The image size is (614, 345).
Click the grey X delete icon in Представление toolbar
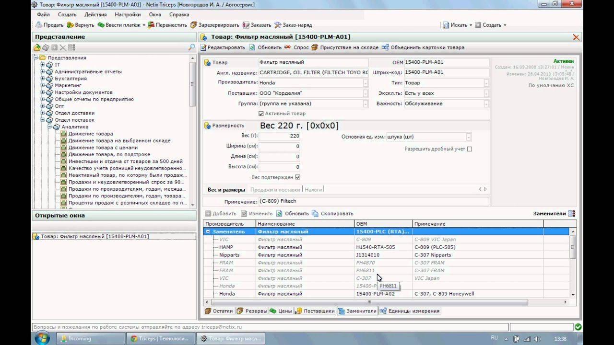(63, 47)
